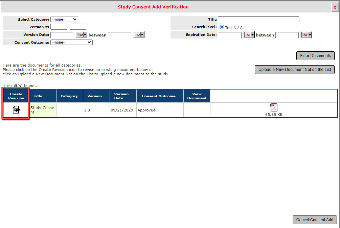Click the Category column header

[70, 96]
